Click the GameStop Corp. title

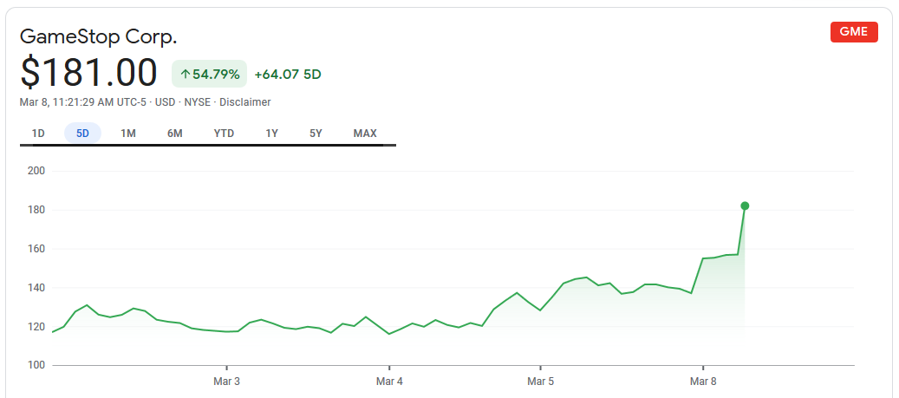pyautogui.click(x=98, y=37)
